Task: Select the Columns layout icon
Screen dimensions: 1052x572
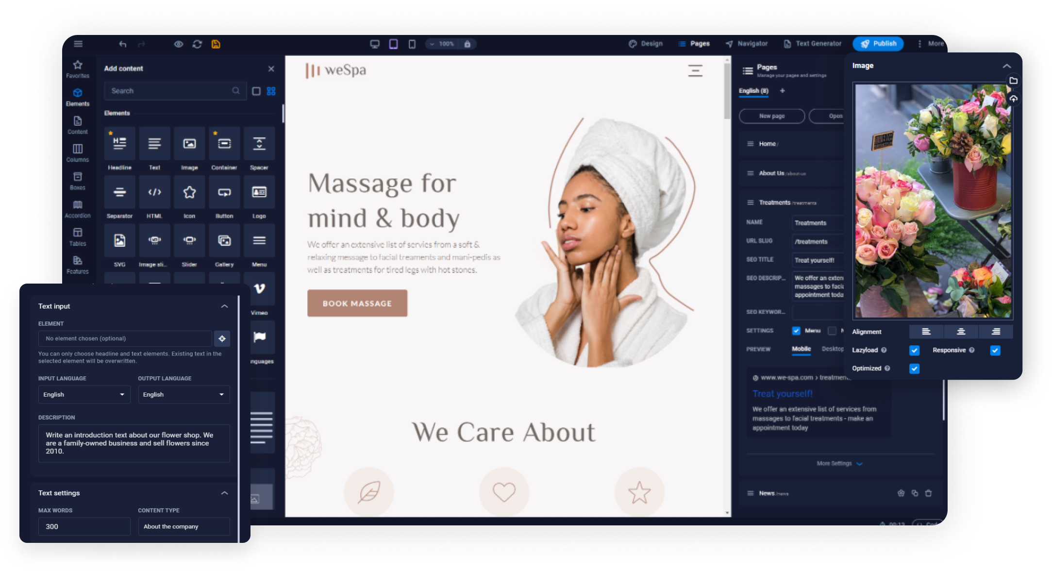Action: (78, 149)
